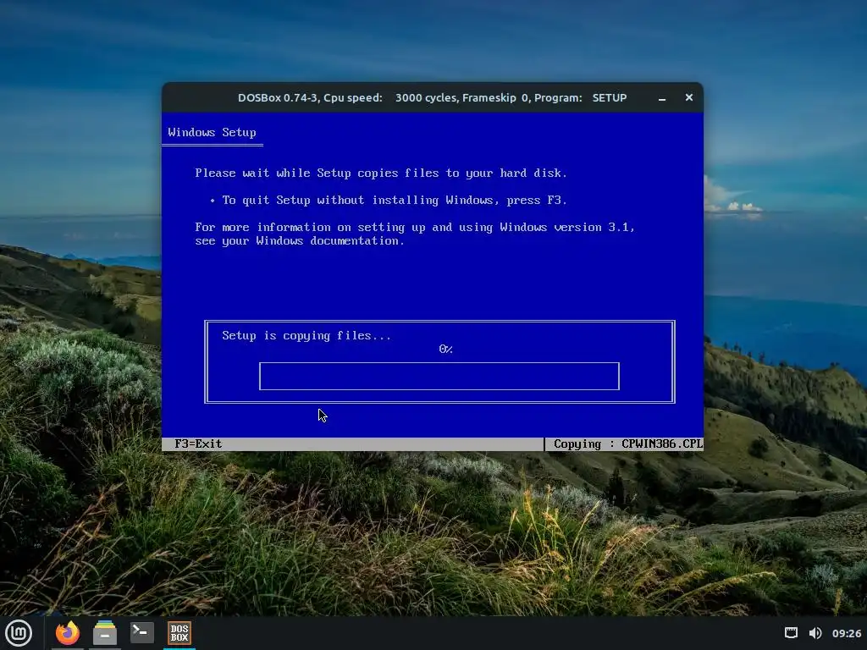The width and height of the screenshot is (867, 650).
Task: Open the clock showing 09:26
Action: tap(847, 633)
